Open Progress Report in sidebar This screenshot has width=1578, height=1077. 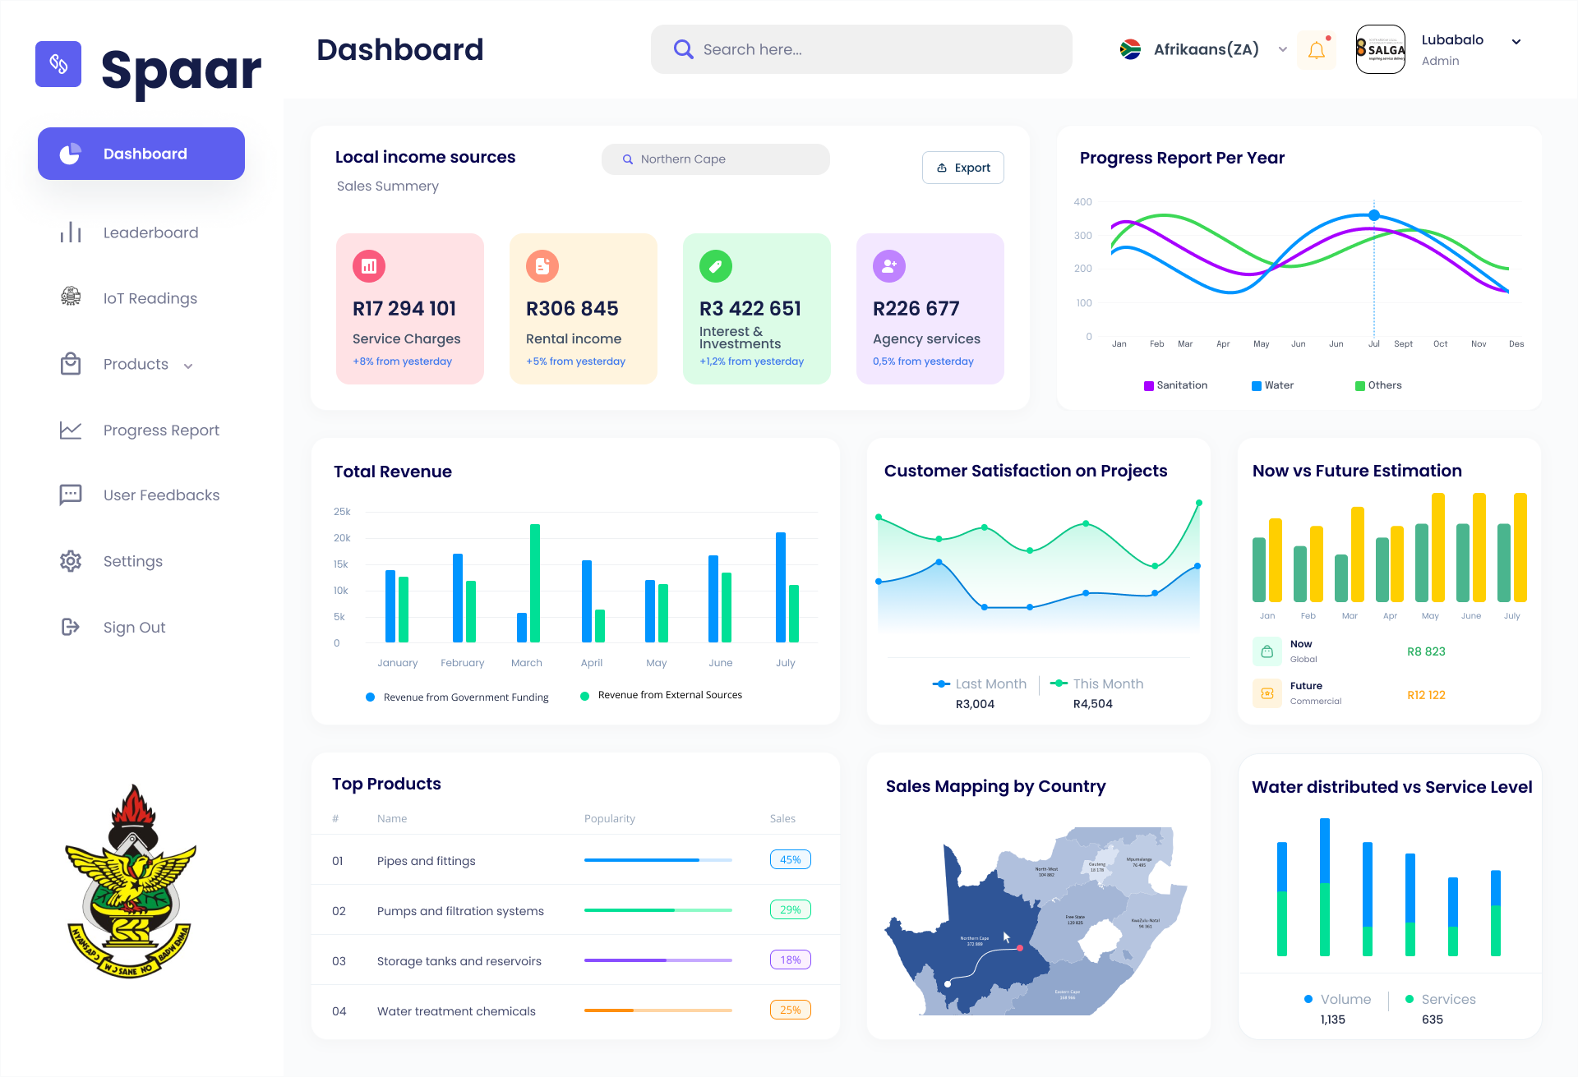tap(161, 430)
